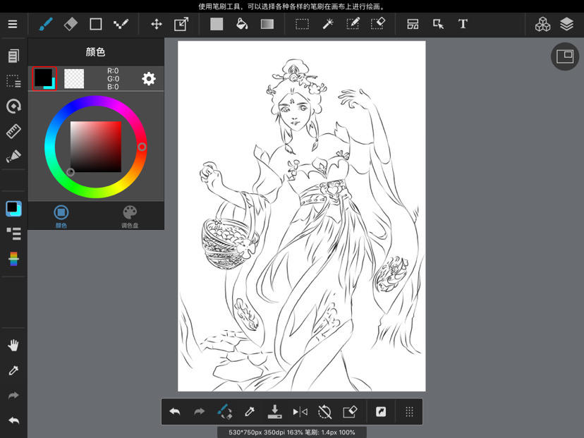Select the Eraser tool
This screenshot has height=438, width=584.
point(71,24)
